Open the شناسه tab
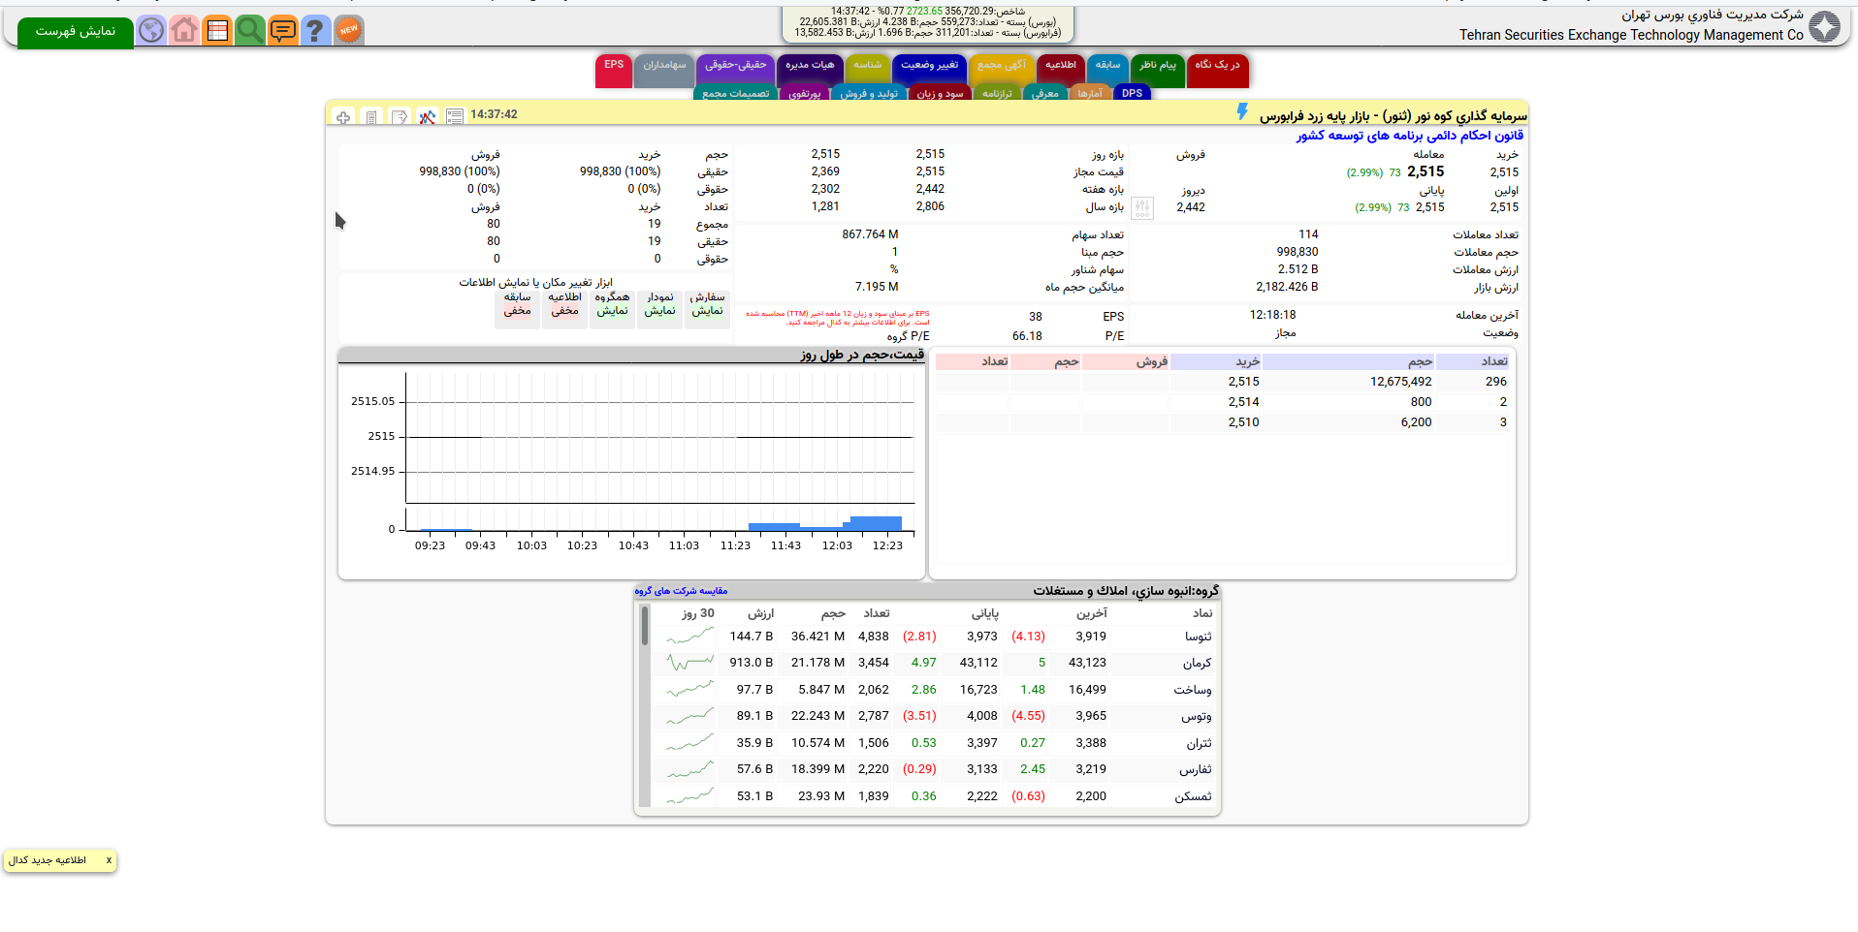 click(x=867, y=70)
